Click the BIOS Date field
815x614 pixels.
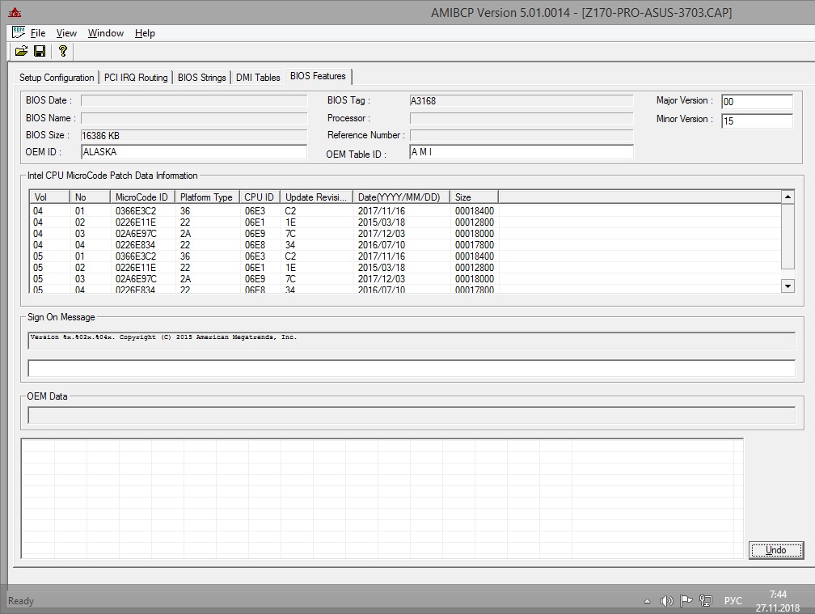click(194, 100)
